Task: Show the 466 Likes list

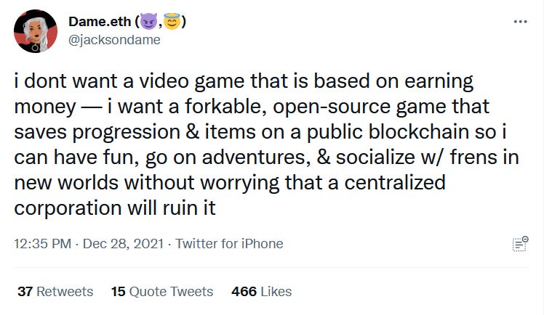Action: 261,292
